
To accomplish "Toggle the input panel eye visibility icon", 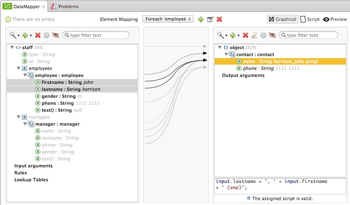I will [x=56, y=36].
